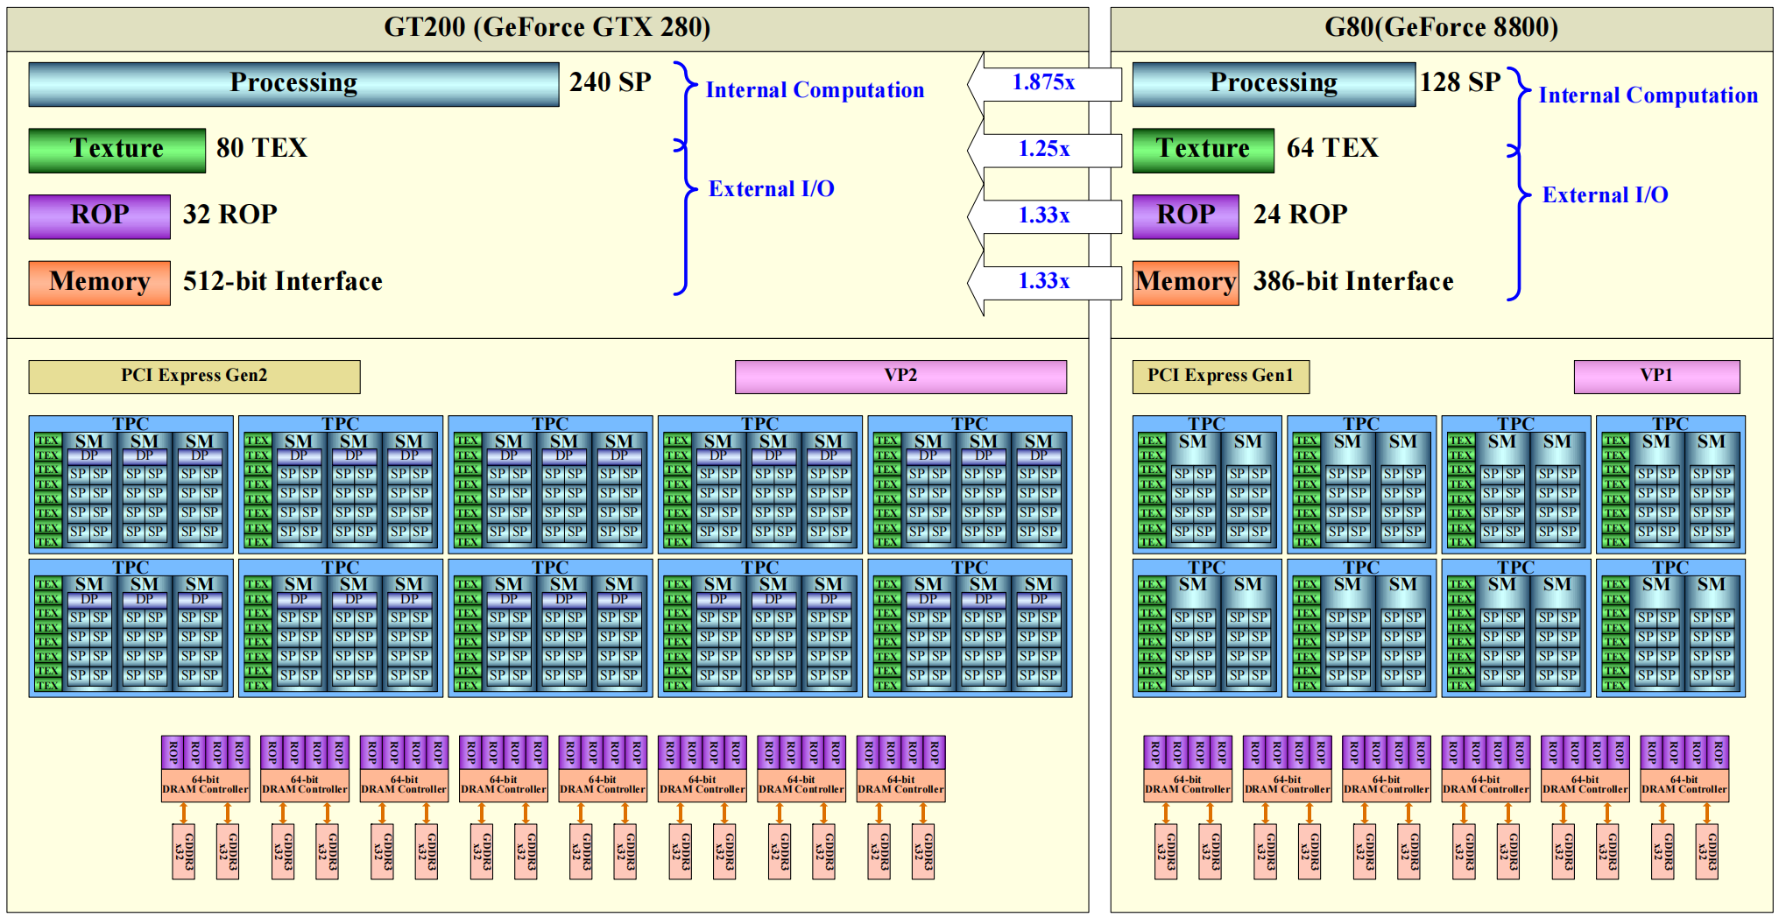Select the "32 ROP" text

click(x=230, y=215)
